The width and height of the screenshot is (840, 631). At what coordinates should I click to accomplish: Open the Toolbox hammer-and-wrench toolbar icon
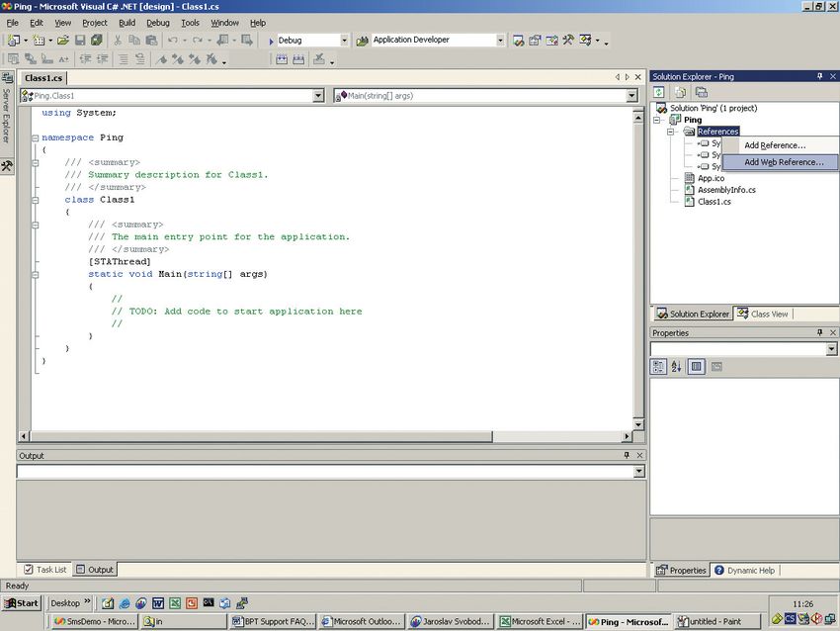[x=568, y=41]
